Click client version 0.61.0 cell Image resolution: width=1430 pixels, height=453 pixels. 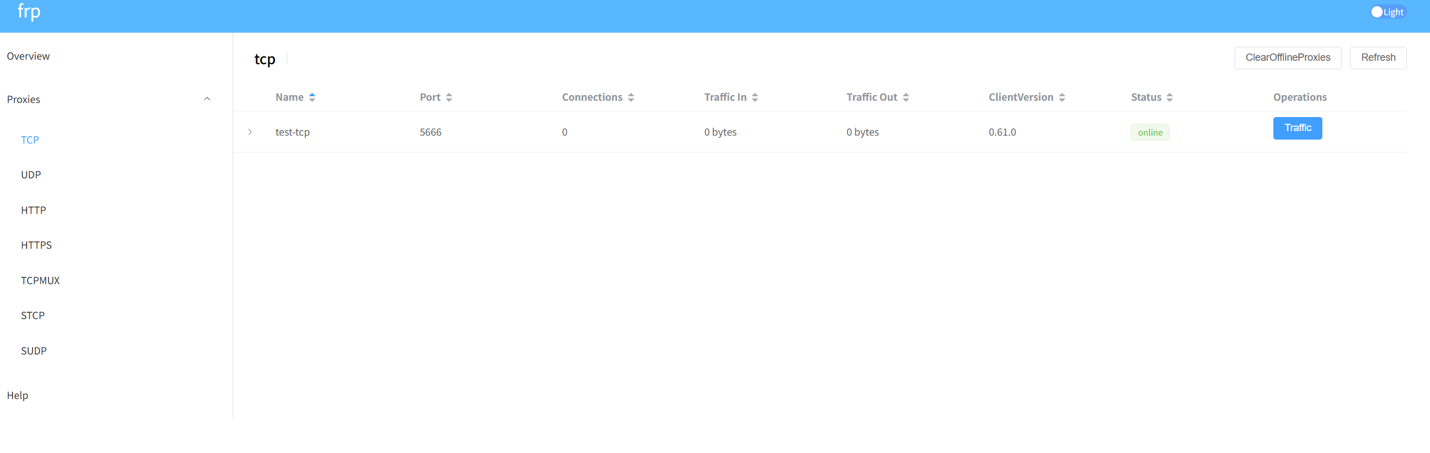1002,132
